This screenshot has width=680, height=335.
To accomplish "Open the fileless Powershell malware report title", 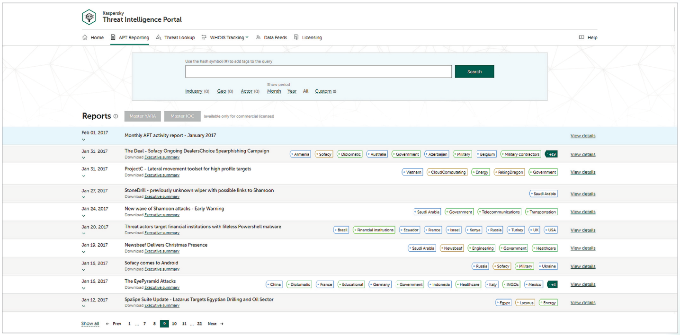I will coord(203,227).
